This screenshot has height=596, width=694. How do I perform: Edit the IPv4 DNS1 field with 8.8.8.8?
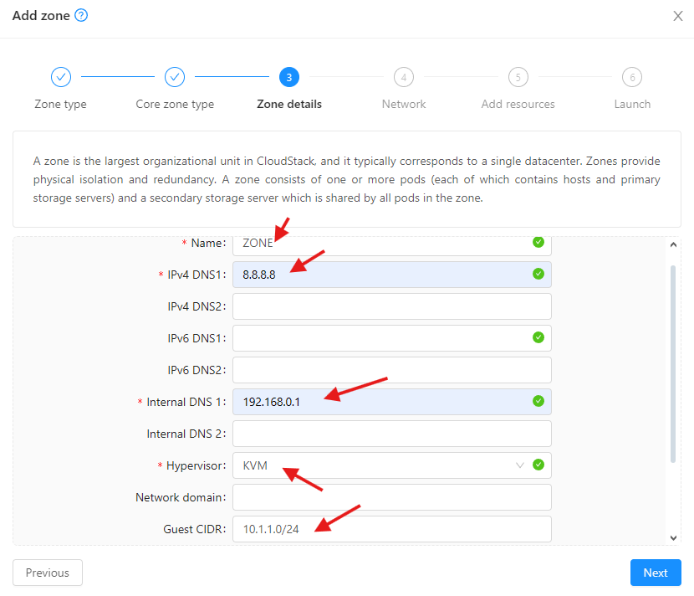[x=391, y=275]
